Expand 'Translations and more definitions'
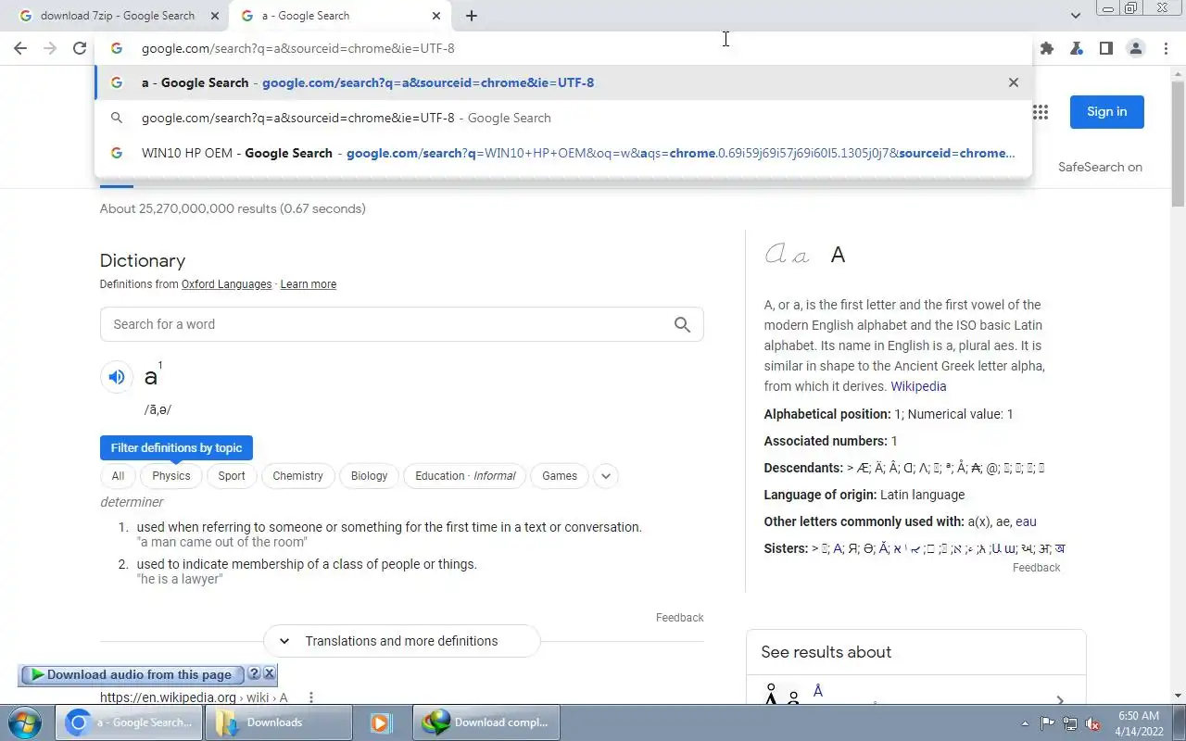Viewport: 1186px width, 741px height. tap(401, 641)
